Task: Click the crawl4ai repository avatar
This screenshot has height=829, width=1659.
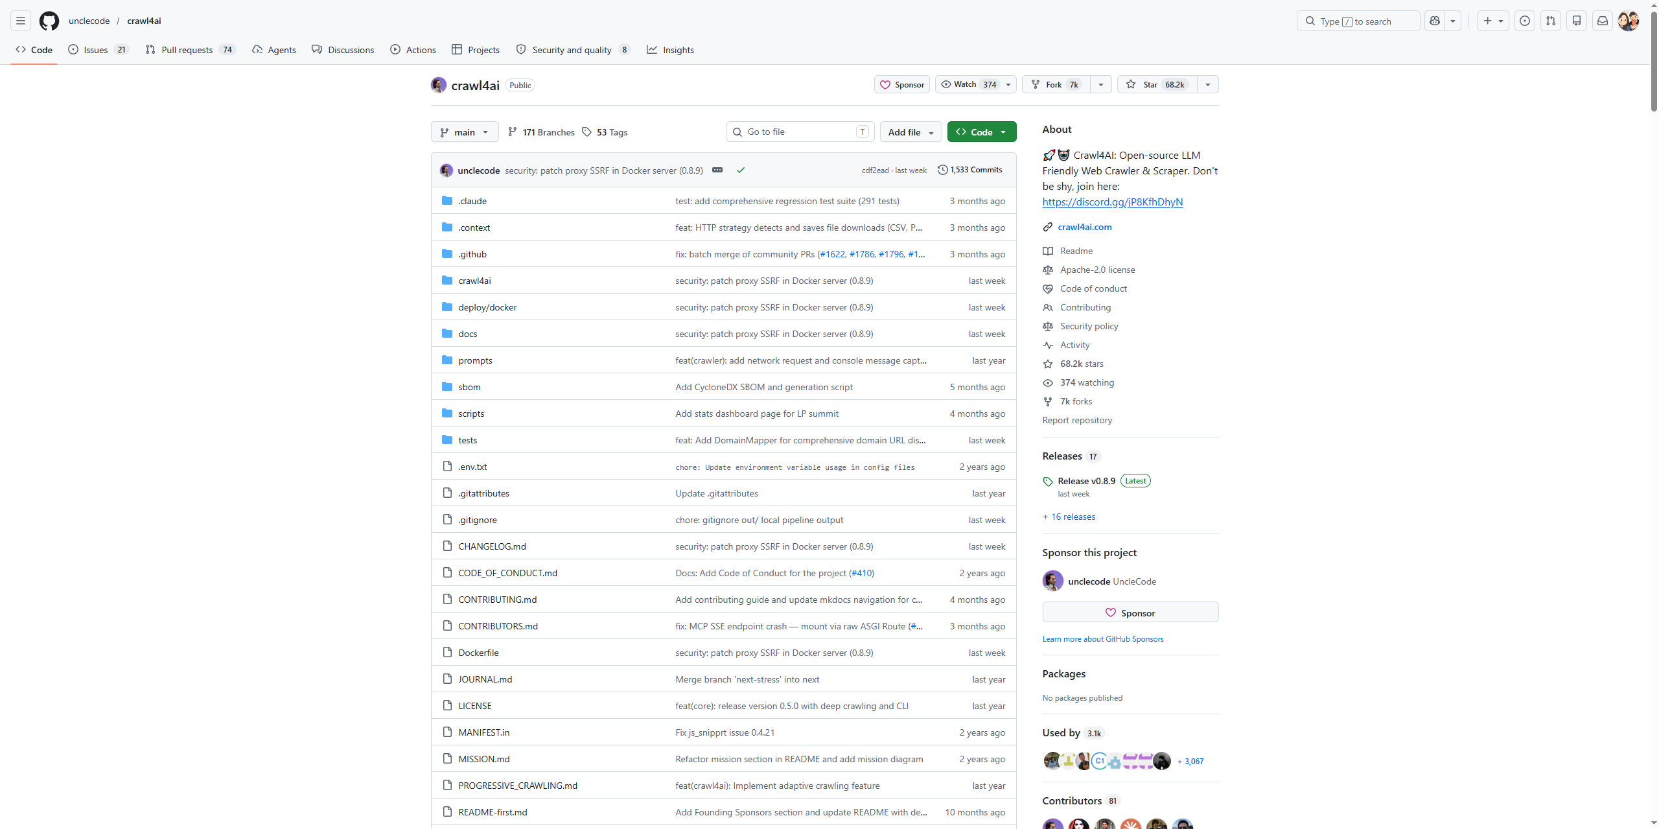Action: coord(439,85)
